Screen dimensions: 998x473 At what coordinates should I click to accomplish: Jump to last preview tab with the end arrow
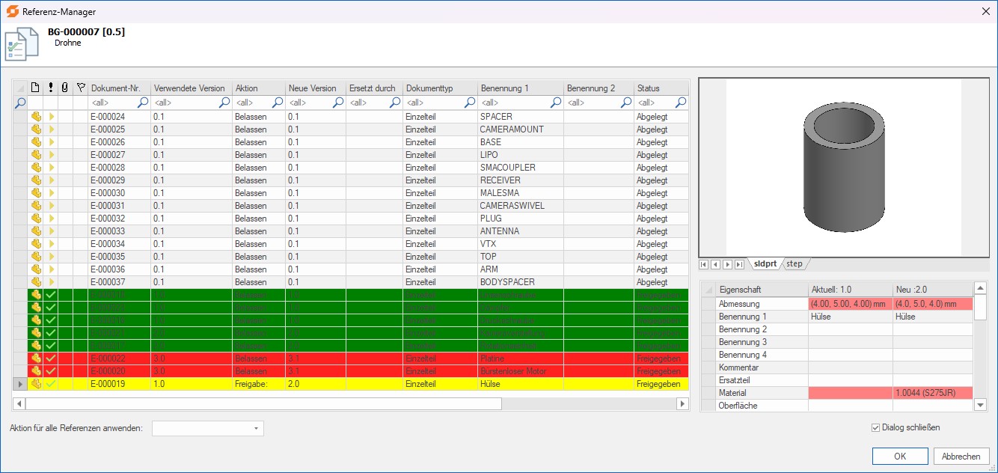click(739, 264)
